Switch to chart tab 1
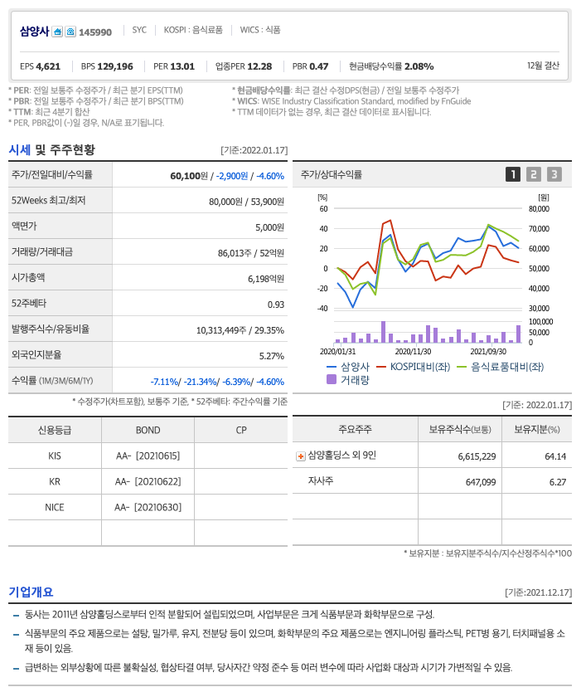 (x=513, y=174)
